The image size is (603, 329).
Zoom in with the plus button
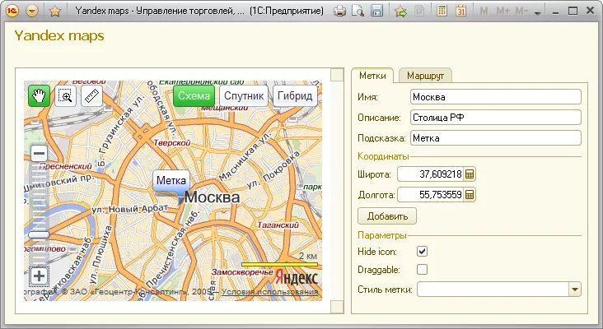point(39,276)
